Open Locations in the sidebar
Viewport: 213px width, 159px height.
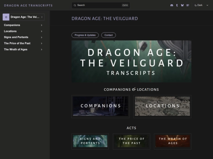pos(10,31)
